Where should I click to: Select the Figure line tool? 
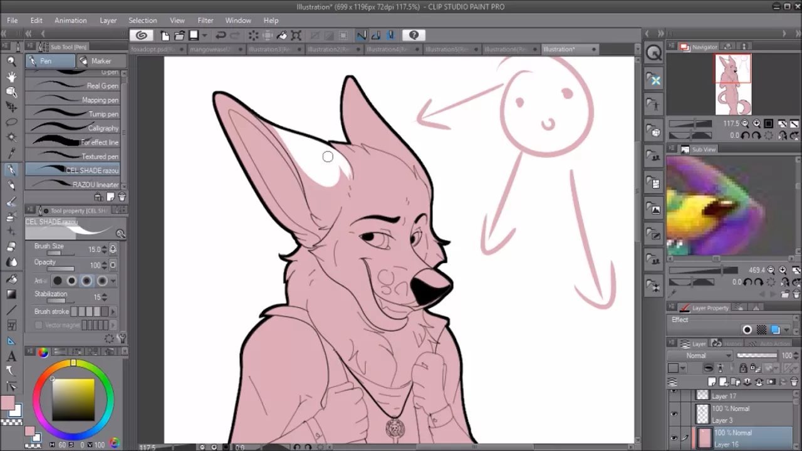click(x=11, y=310)
